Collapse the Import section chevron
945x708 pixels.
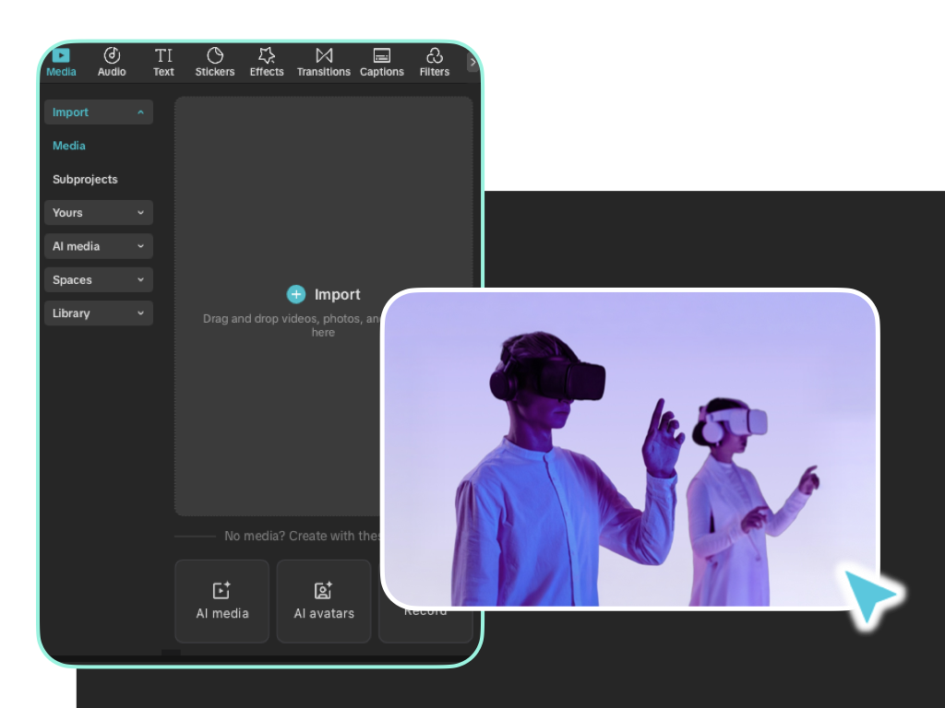click(141, 112)
